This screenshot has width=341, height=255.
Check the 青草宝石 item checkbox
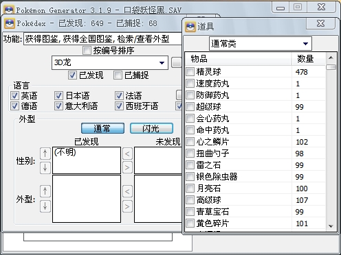coord(190,212)
